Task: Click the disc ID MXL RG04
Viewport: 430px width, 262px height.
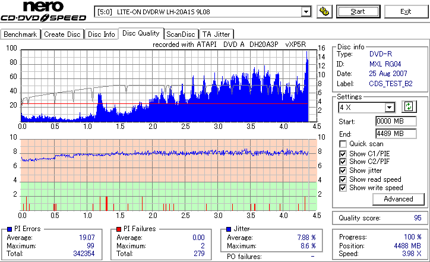Action: click(x=385, y=64)
